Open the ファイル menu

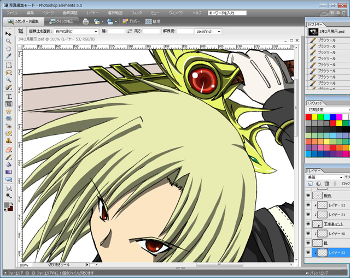[x=12, y=13]
